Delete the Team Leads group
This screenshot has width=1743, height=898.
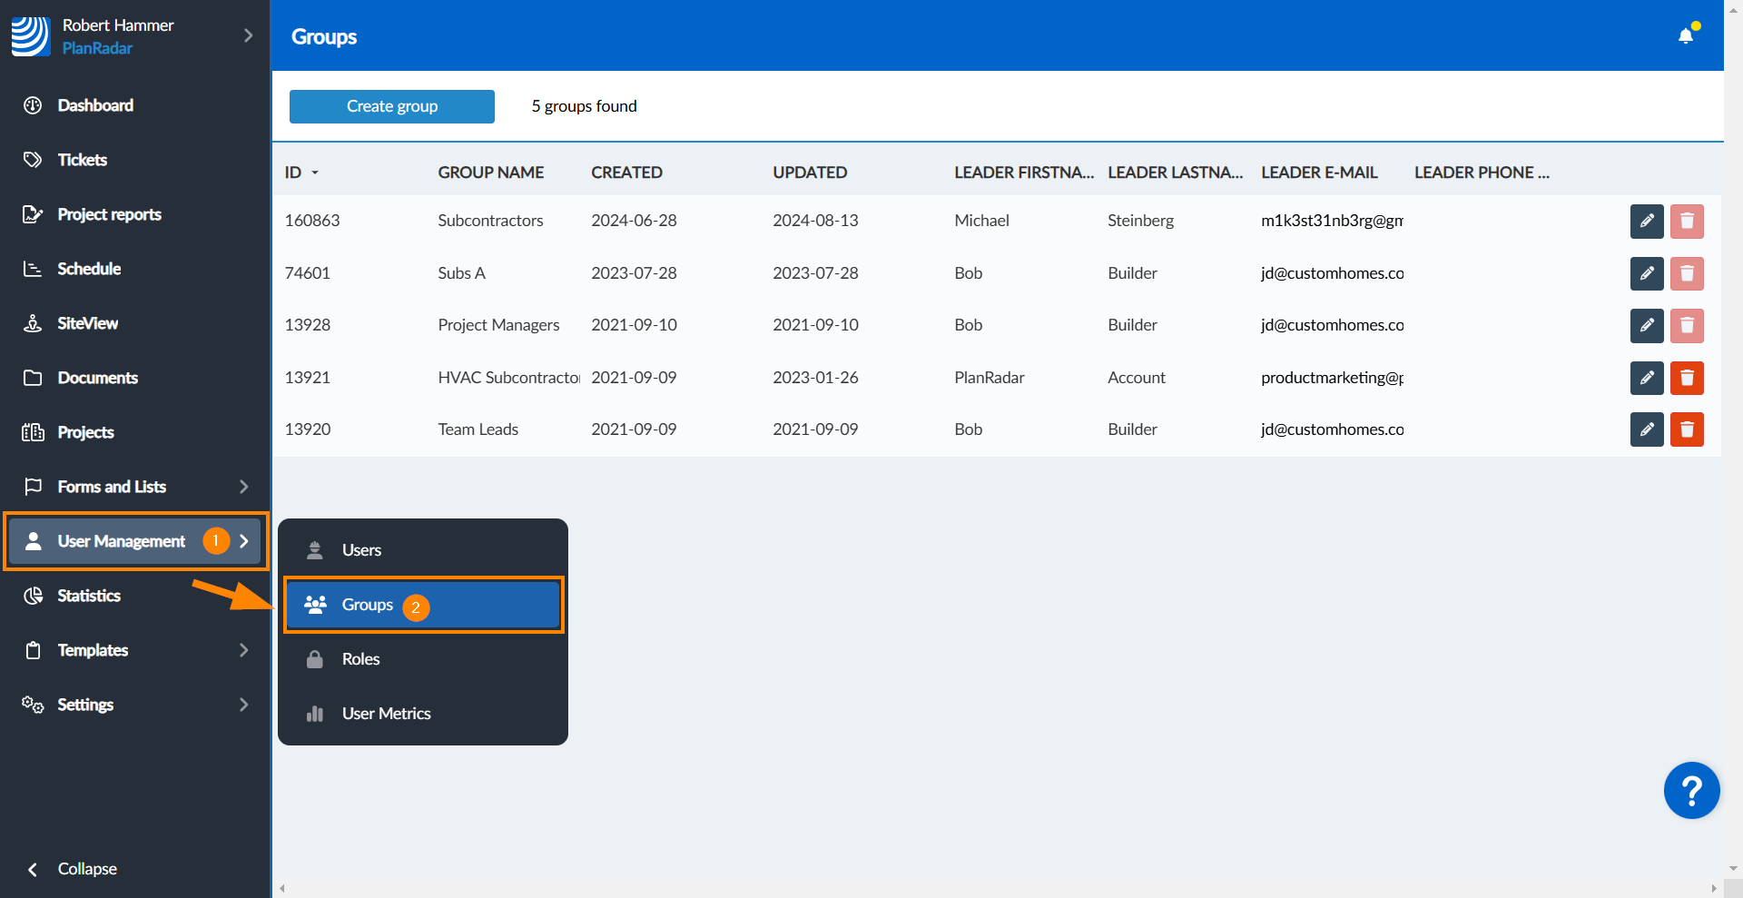[x=1687, y=429]
